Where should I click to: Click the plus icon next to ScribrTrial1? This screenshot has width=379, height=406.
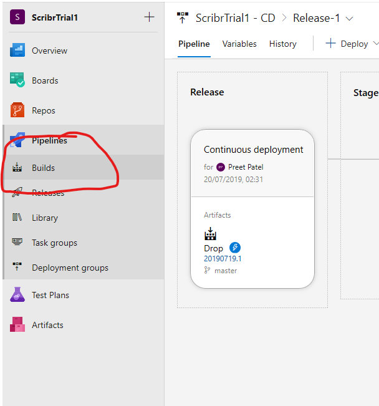click(149, 17)
